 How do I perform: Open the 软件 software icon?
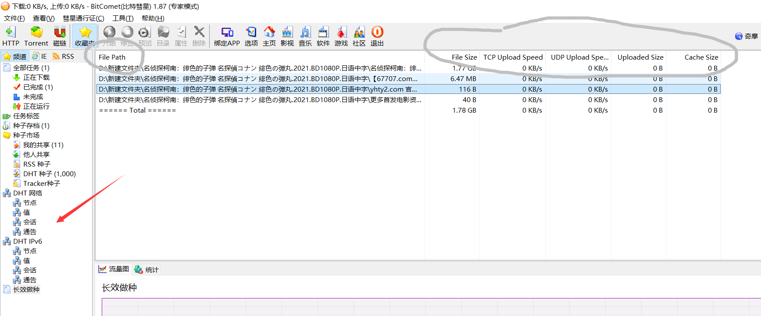click(x=323, y=36)
